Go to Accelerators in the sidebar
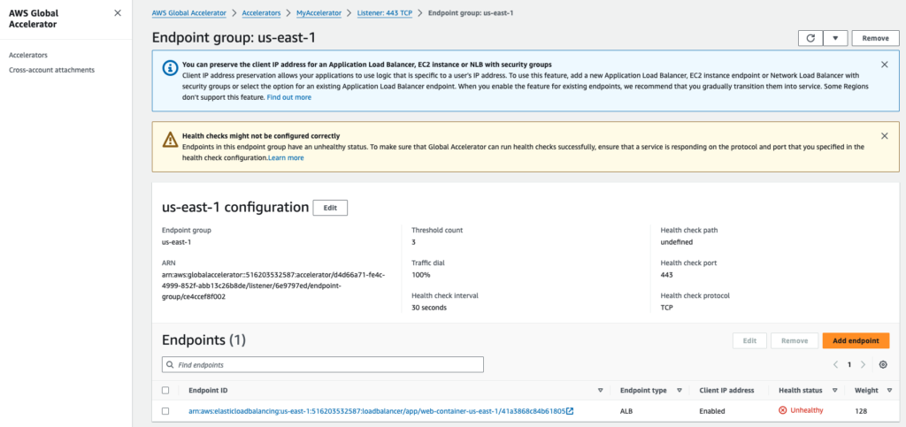906x427 pixels. [28, 55]
